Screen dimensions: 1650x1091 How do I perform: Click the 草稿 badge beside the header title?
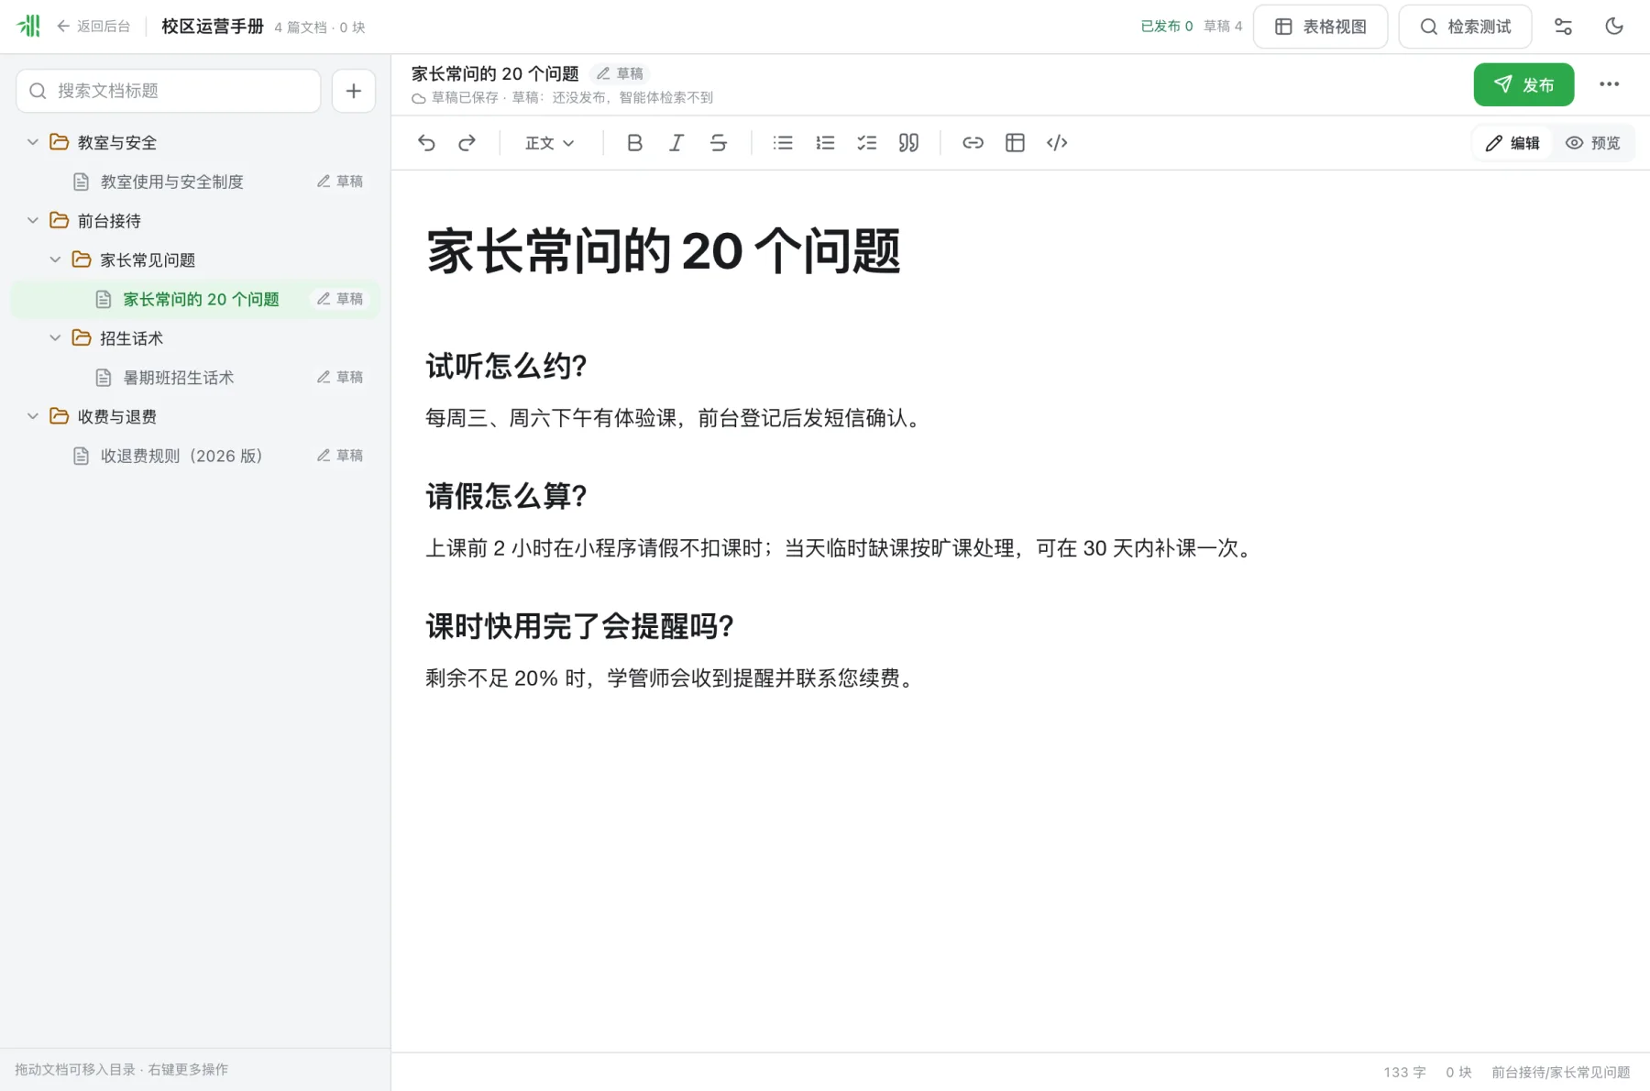(621, 73)
